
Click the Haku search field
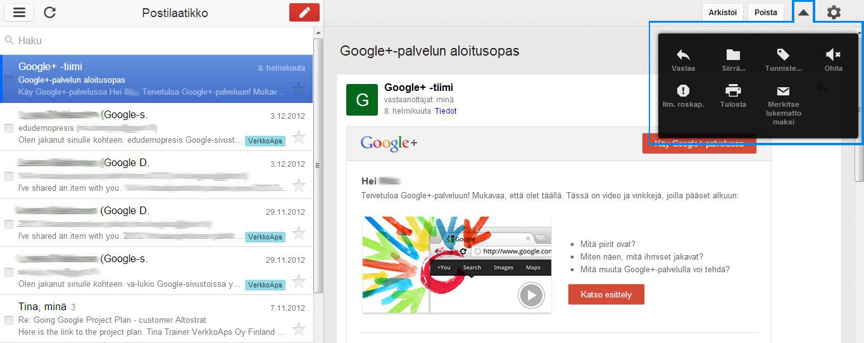(158, 40)
